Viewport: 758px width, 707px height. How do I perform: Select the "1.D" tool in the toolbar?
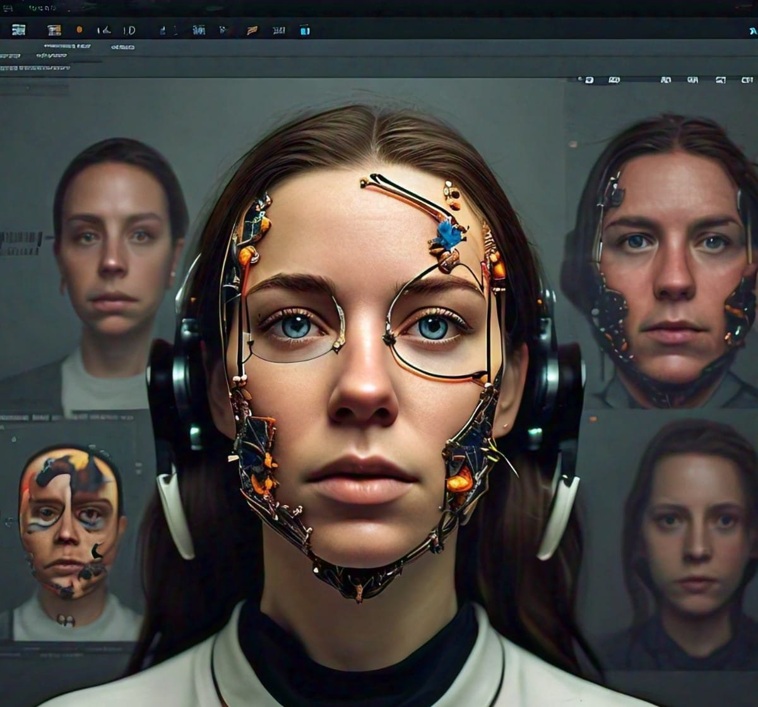pyautogui.click(x=129, y=29)
